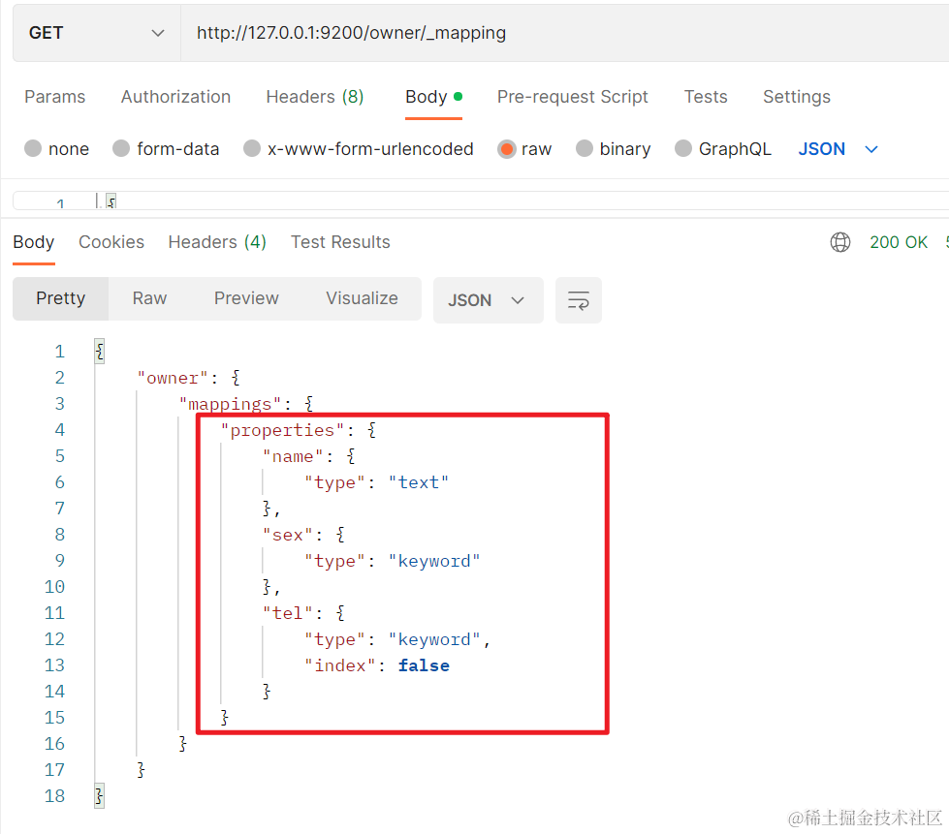This screenshot has height=834, width=949.
Task: Open the response Cookies tab
Action: point(111,242)
